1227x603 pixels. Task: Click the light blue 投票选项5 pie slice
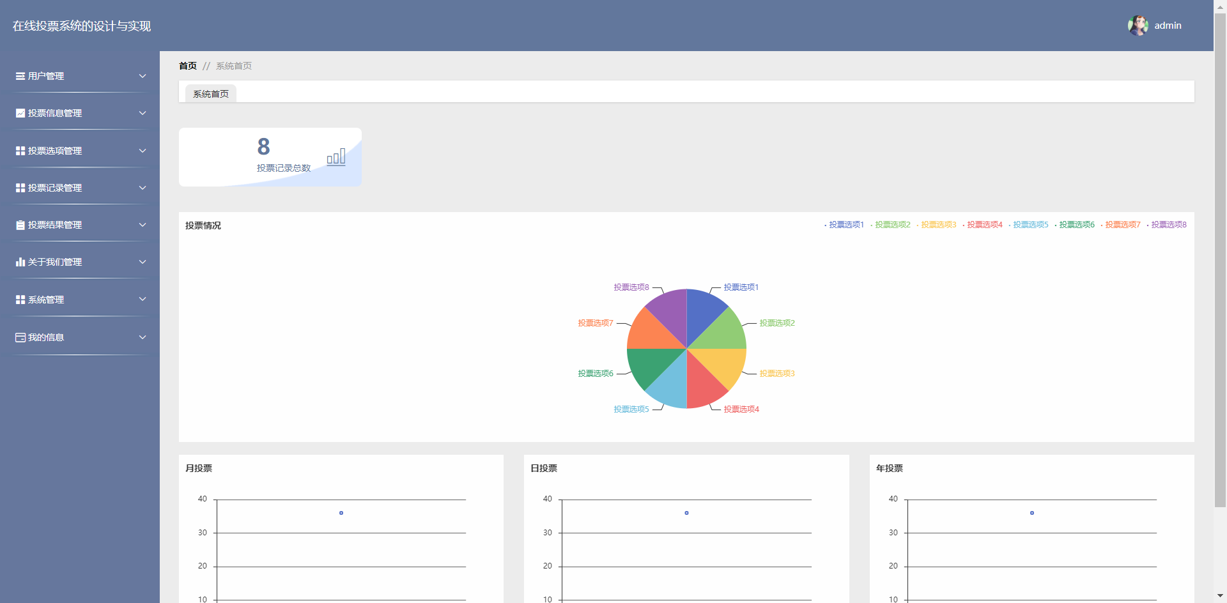point(672,385)
